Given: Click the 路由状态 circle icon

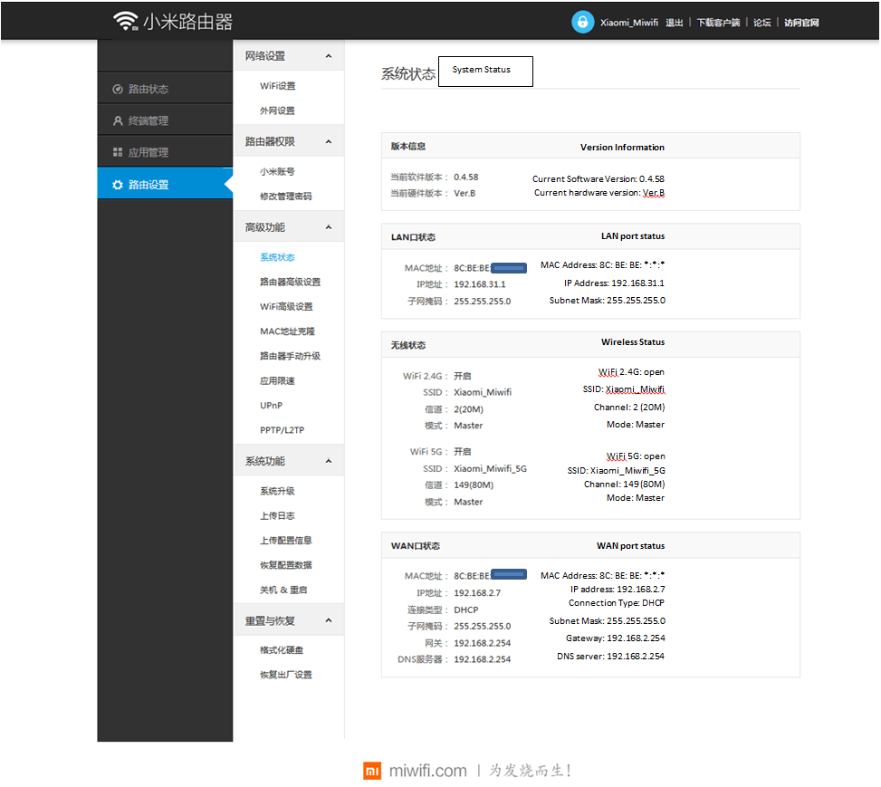Looking at the screenshot, I should tap(118, 89).
